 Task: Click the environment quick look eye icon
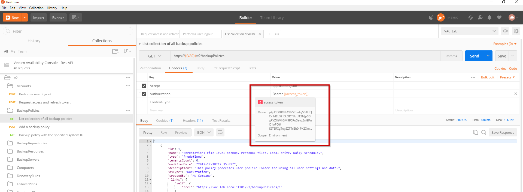505,31
